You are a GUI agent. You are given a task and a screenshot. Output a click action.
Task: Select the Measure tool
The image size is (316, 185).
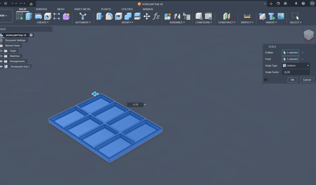point(247,16)
